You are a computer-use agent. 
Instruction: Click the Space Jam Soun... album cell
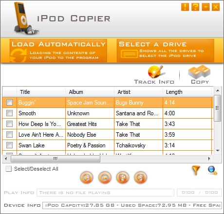point(90,103)
